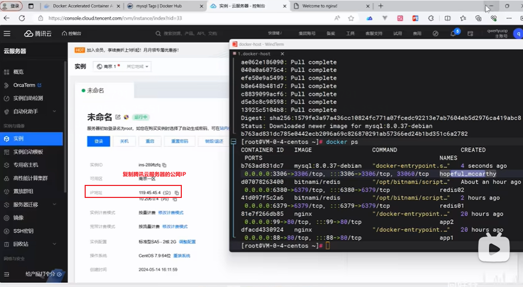Click 给产品打个分 at sidebar bottom
523x287 pixels.
tap(43, 274)
